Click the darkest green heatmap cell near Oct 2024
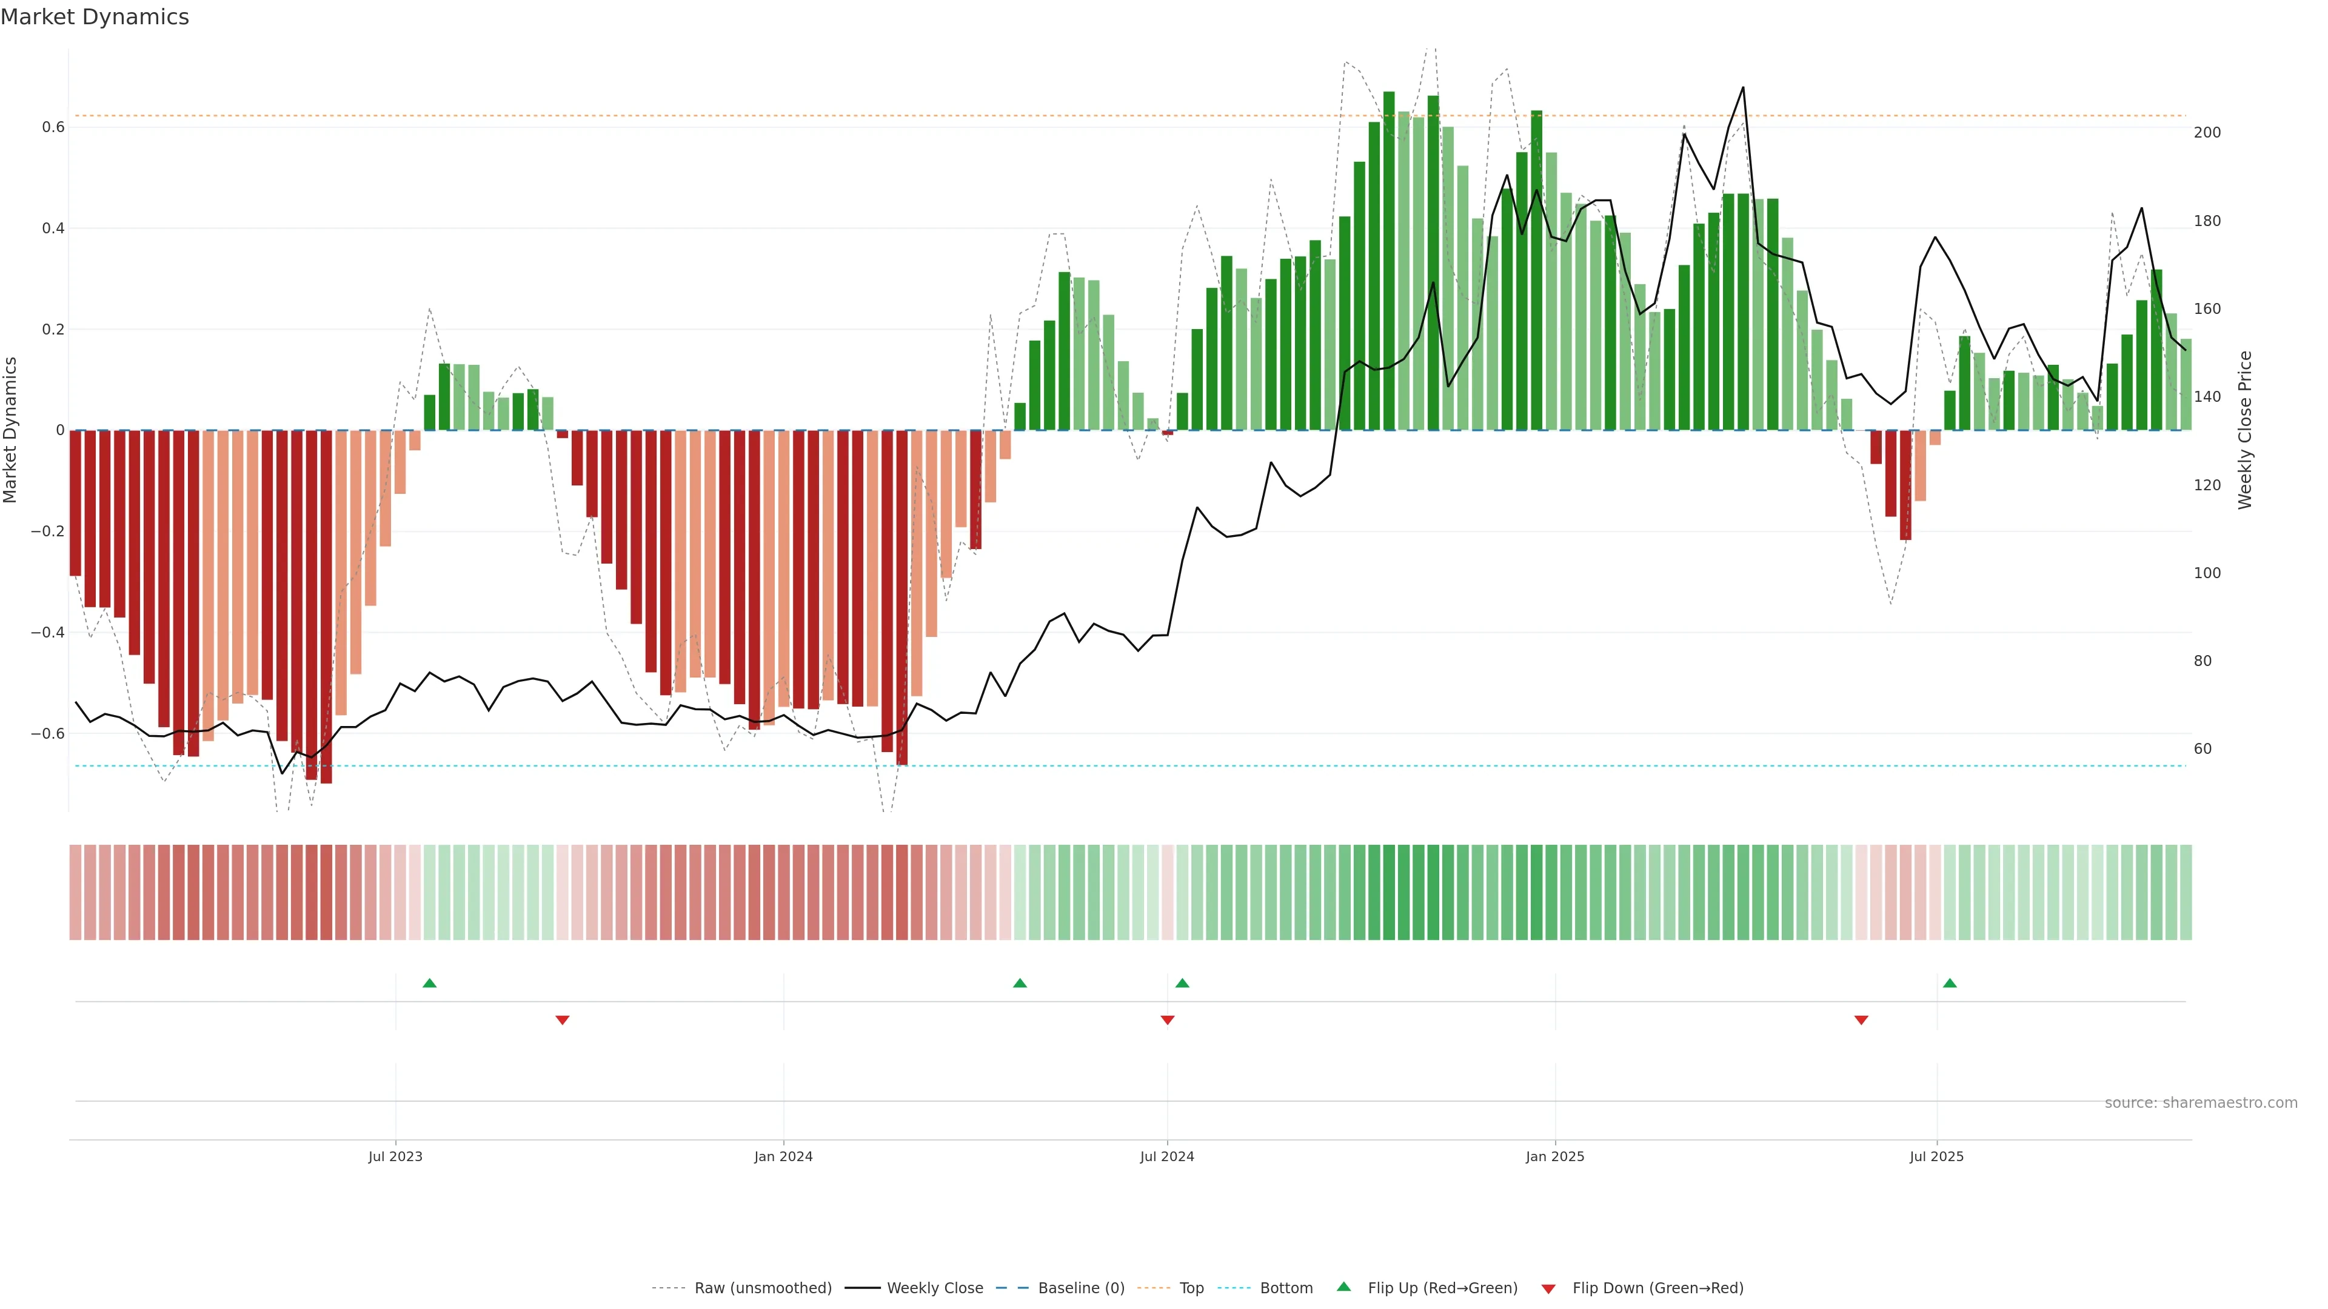This screenshot has height=1309, width=2328. 1389,893
